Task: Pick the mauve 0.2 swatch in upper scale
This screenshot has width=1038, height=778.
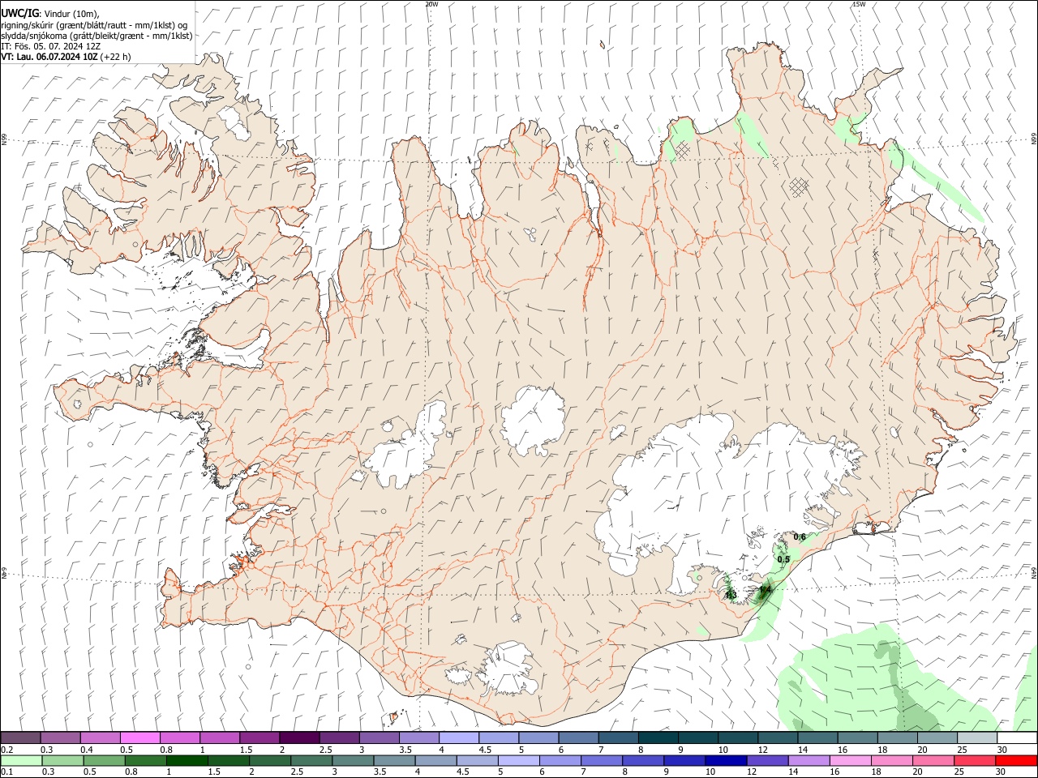Action: coord(20,738)
